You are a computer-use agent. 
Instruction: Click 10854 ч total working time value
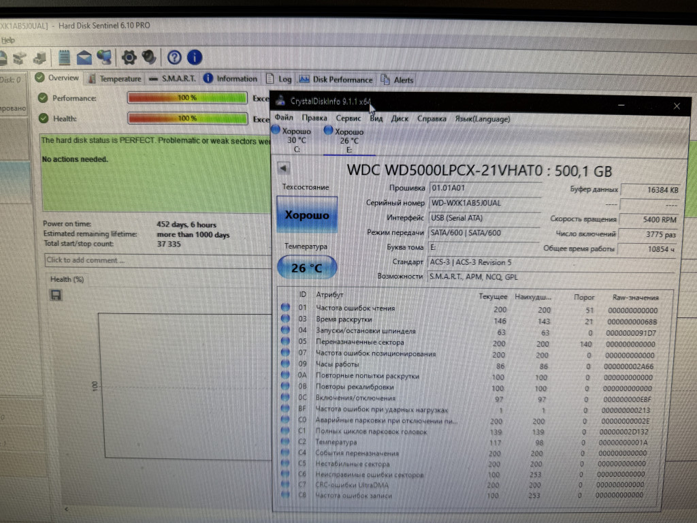coord(648,249)
